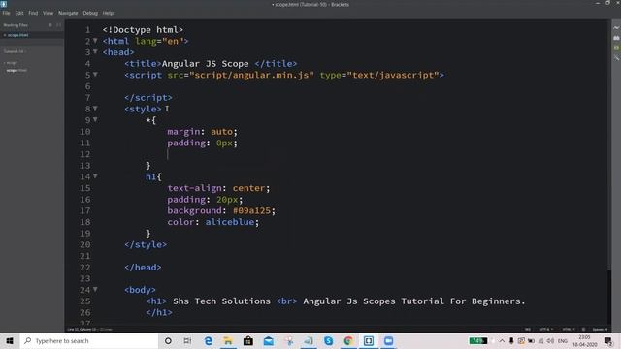621x349 pixels.
Task: Open the Navigate menu
Action: click(x=68, y=13)
